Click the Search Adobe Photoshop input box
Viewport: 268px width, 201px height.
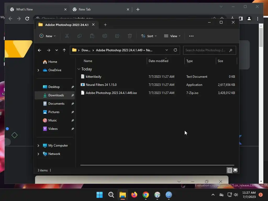coord(210,50)
